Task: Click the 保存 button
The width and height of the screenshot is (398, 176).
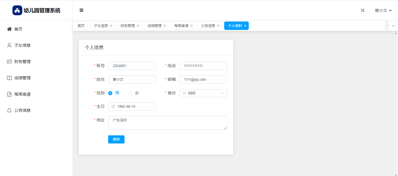Action: pyautogui.click(x=116, y=139)
